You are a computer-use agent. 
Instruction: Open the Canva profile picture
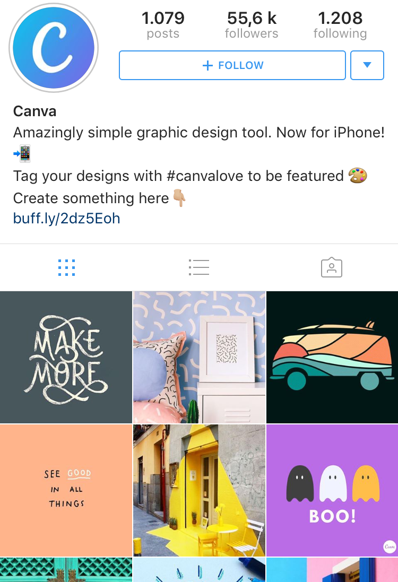click(54, 48)
